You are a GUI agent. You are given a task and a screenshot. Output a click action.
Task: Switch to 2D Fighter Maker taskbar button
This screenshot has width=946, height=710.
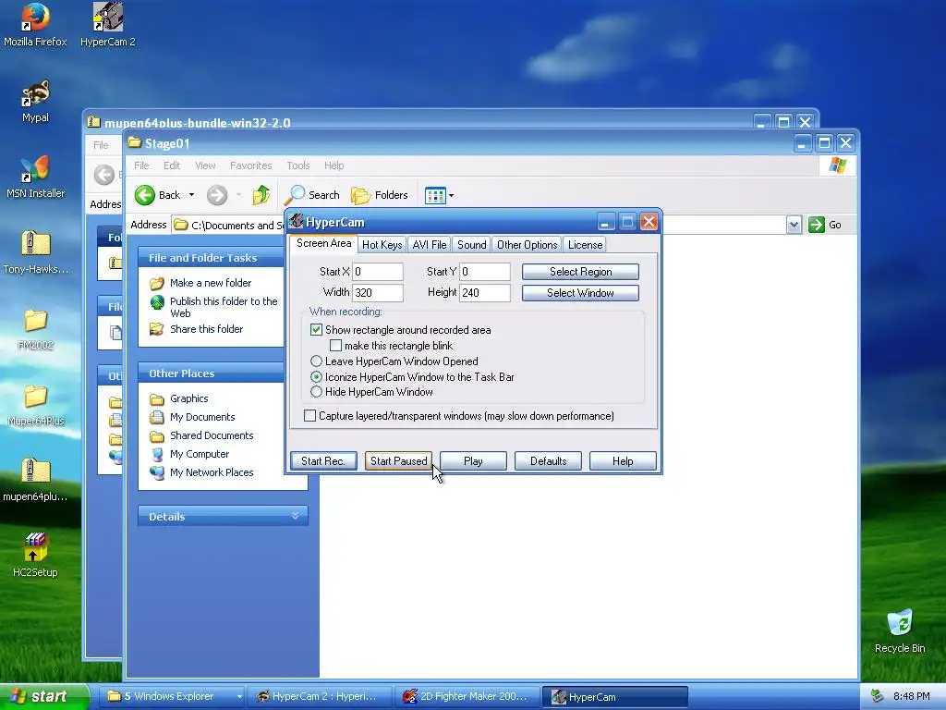pos(467,697)
